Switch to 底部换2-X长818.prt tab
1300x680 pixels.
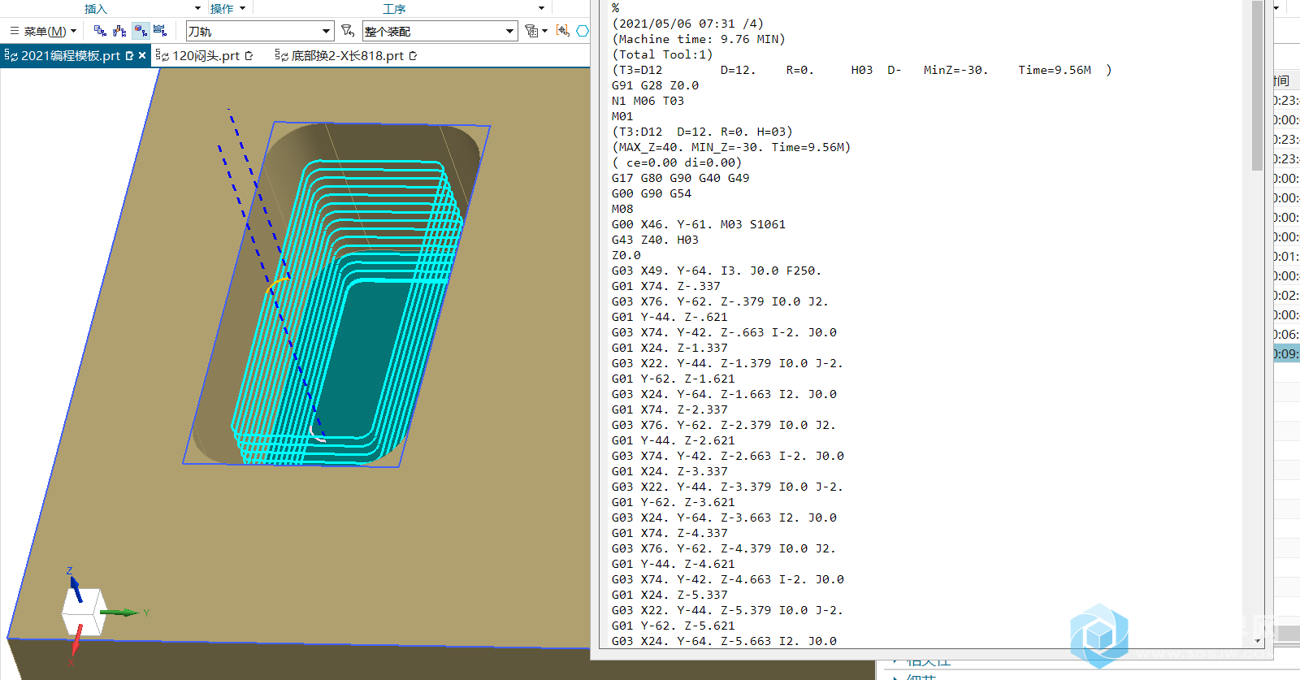347,55
